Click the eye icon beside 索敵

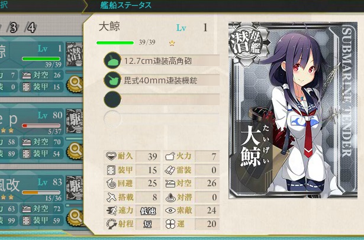(x=170, y=210)
